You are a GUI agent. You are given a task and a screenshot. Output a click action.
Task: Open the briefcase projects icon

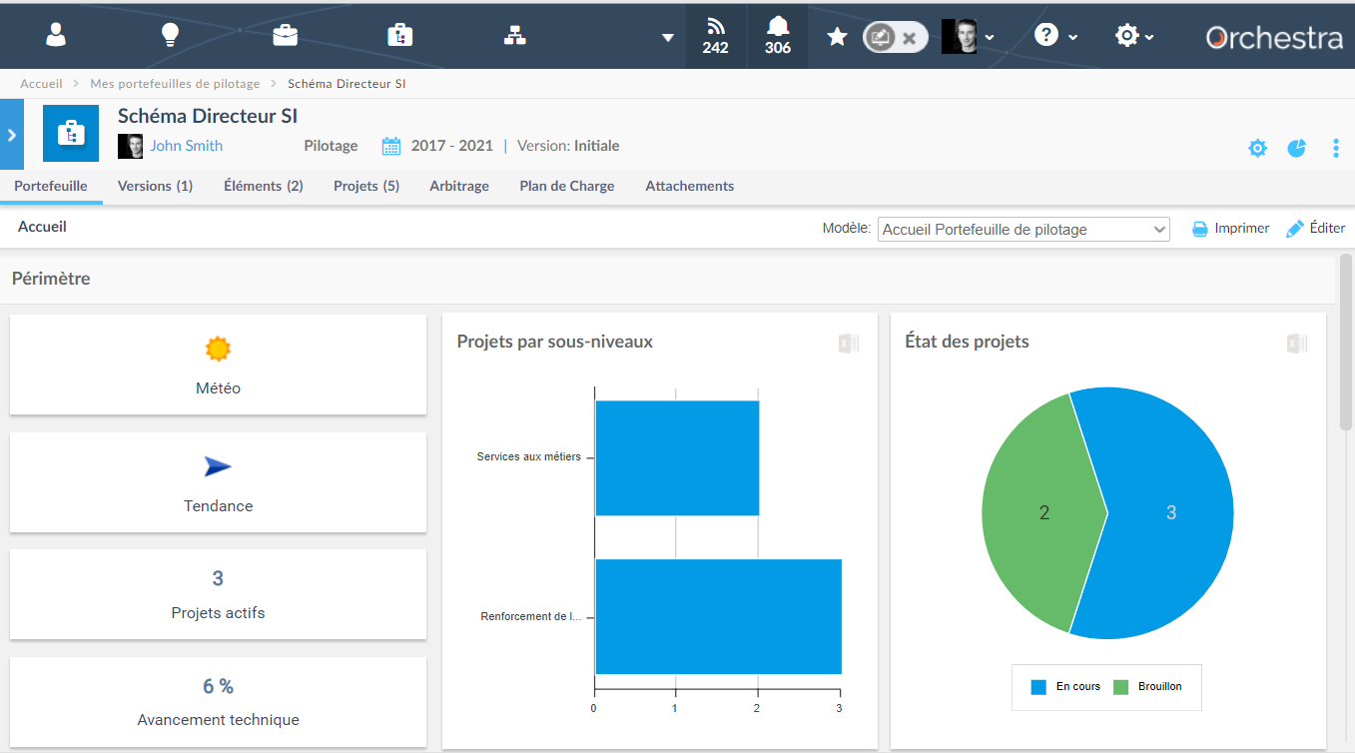click(x=285, y=34)
